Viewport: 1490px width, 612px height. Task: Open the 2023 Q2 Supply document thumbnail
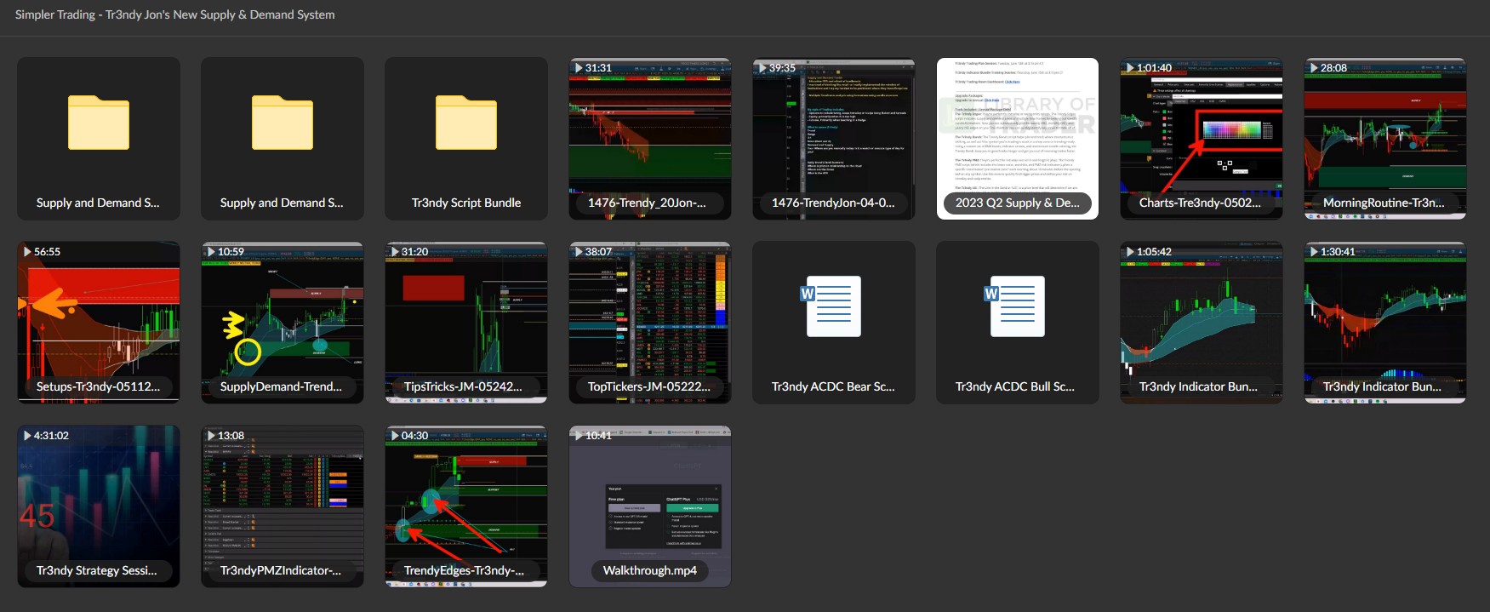click(x=1017, y=139)
